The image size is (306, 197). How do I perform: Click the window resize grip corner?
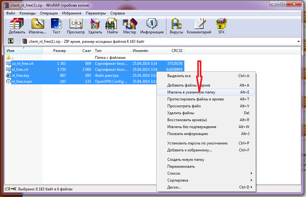click(299, 191)
